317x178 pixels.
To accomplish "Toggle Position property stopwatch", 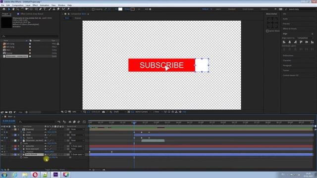I will (21, 152).
